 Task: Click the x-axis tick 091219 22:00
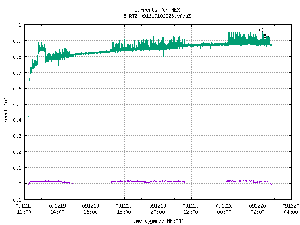point(191,209)
